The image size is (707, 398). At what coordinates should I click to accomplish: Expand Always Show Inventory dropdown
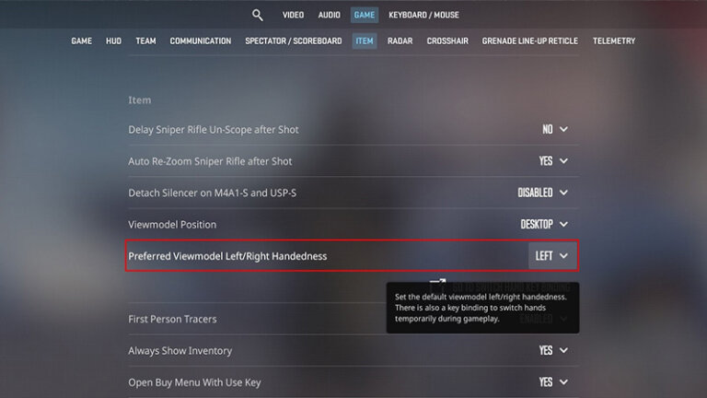[553, 351]
